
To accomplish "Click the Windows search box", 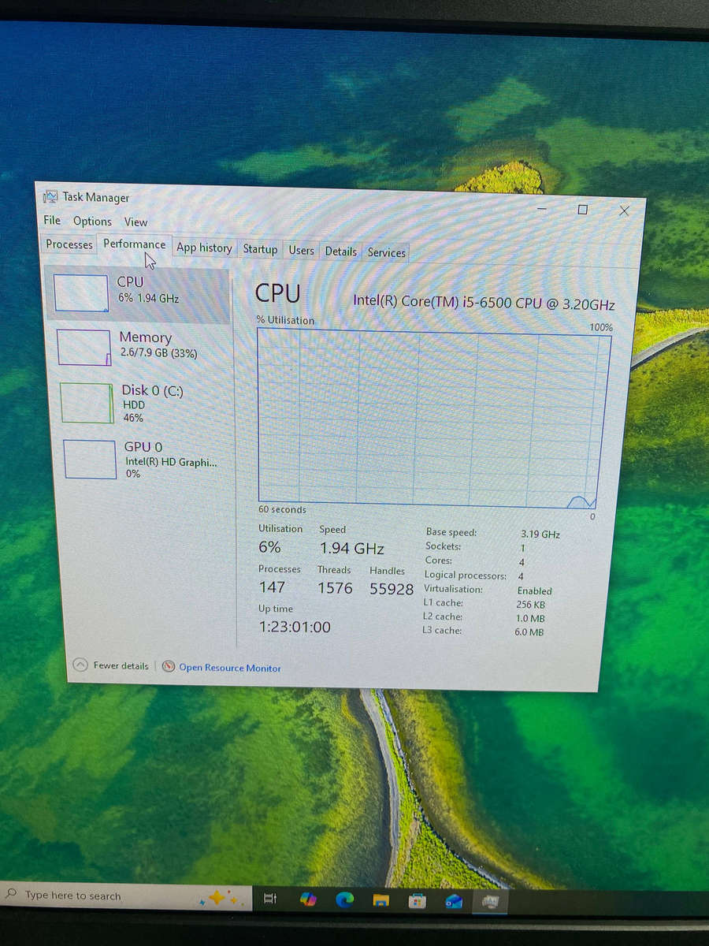I will 126,896.
